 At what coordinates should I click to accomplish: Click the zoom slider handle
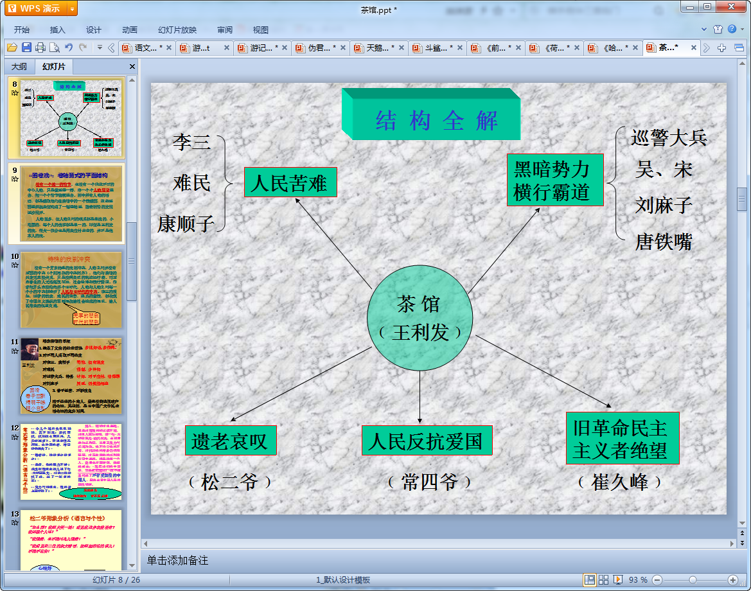693,580
